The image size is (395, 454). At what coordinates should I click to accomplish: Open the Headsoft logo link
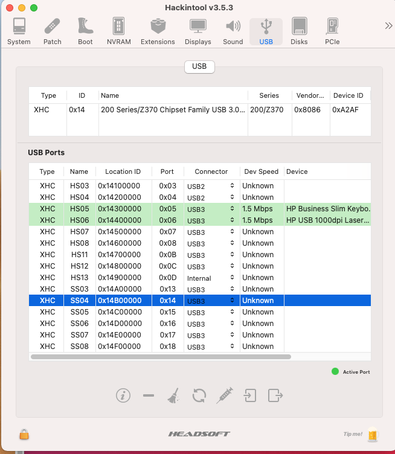199,433
